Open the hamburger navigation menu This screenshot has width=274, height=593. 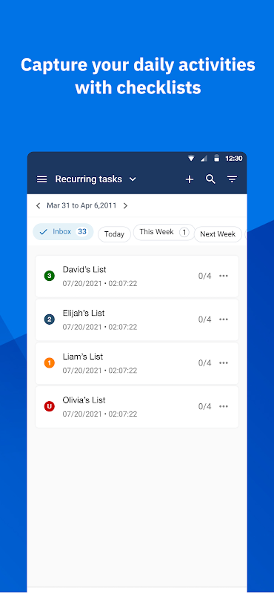42,179
